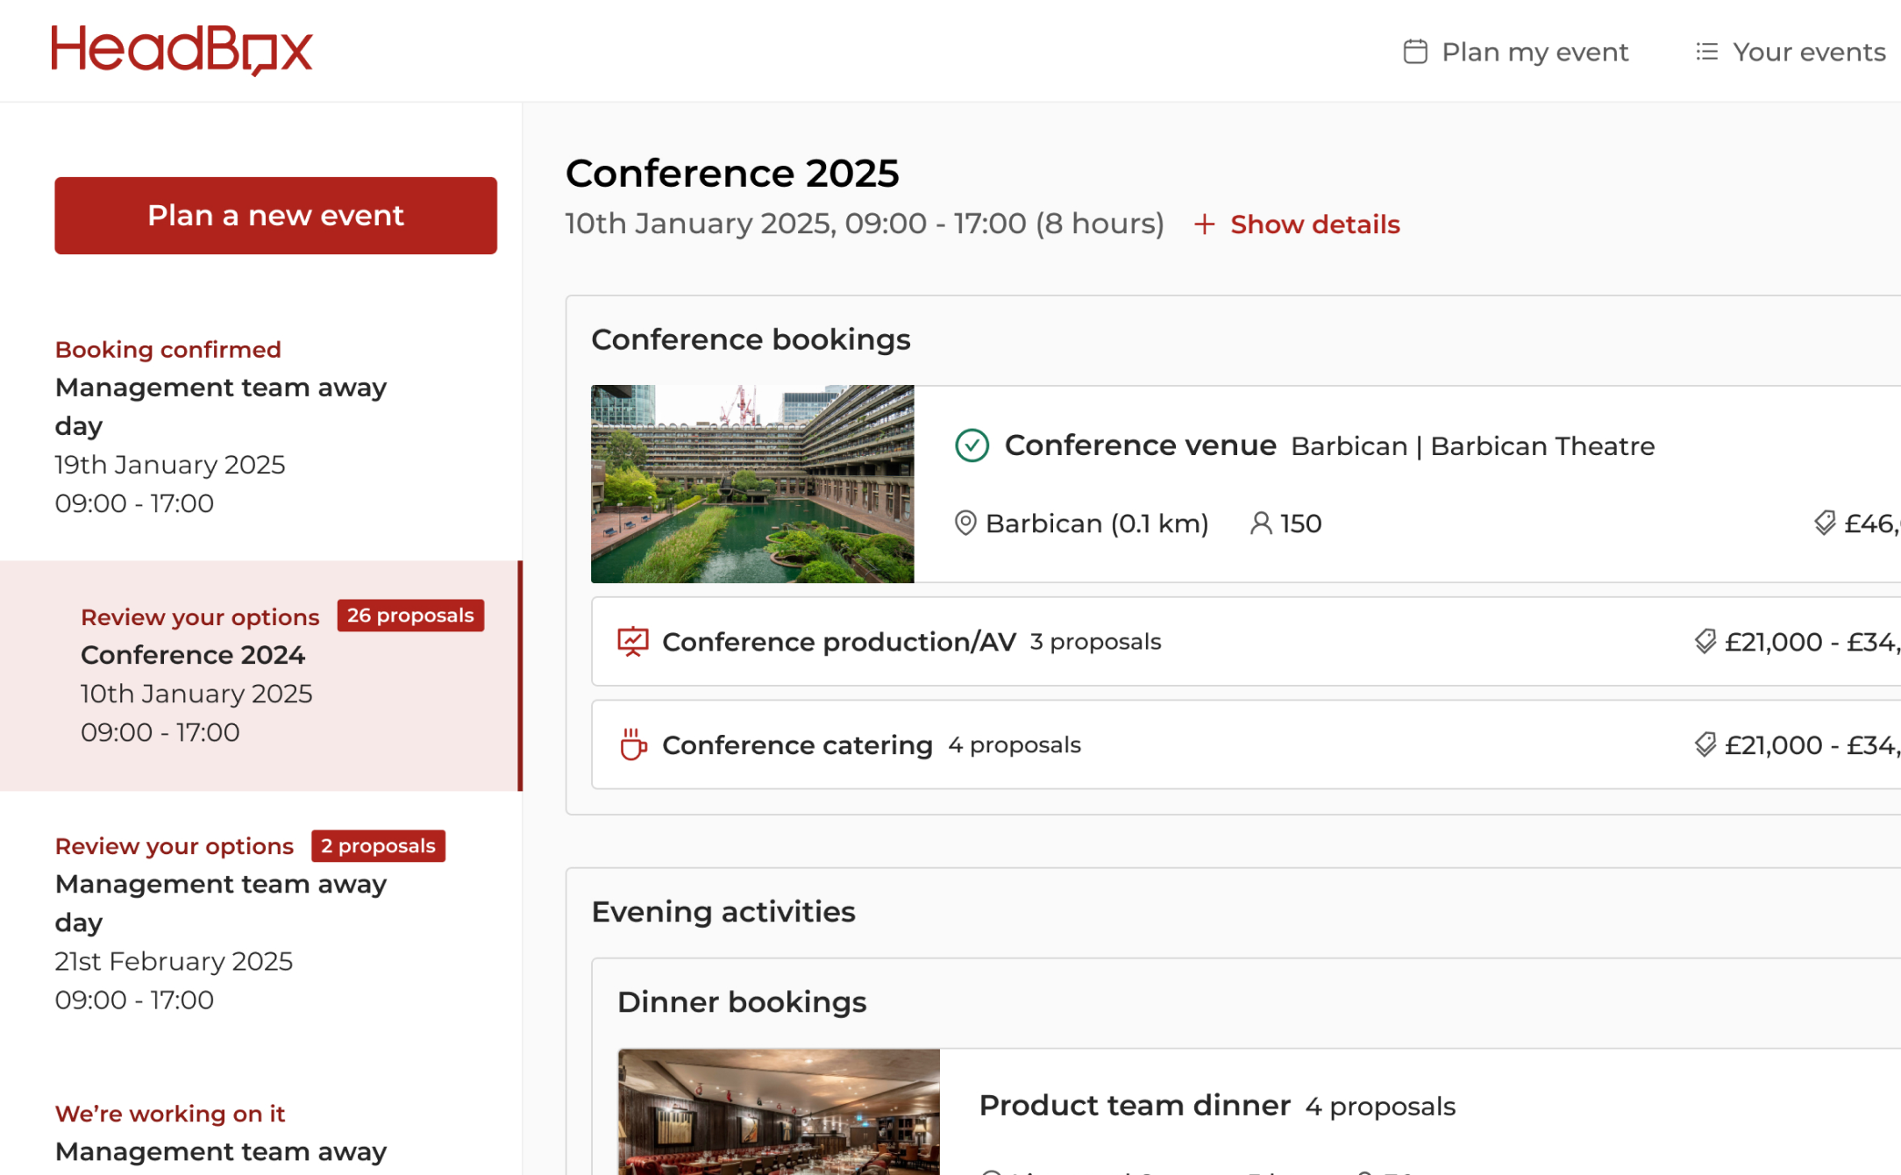The height and width of the screenshot is (1175, 1901).
Task: Click the list icon beside Your events
Action: click(x=1706, y=52)
